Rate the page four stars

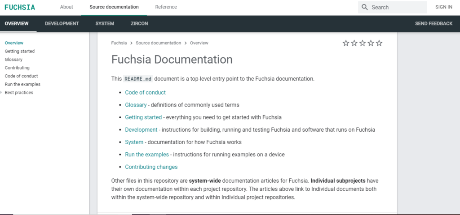[371, 43]
